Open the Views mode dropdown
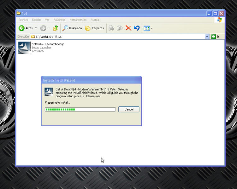The image size is (237, 189). [148, 28]
